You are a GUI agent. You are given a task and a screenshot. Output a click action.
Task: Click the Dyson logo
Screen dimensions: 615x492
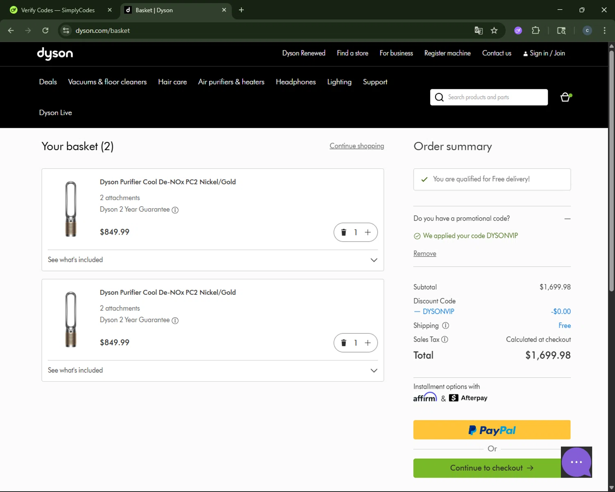(55, 53)
